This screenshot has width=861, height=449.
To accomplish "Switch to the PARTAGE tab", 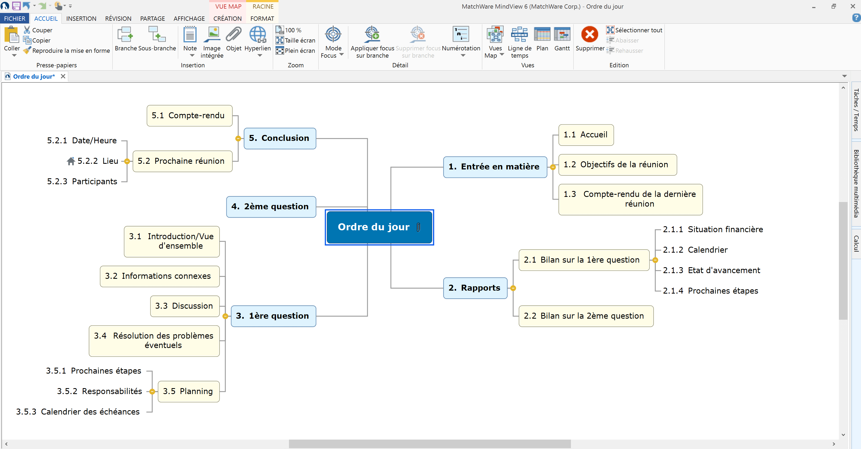I will (x=152, y=18).
